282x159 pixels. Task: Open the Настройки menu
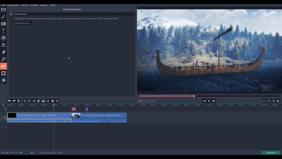34,5
